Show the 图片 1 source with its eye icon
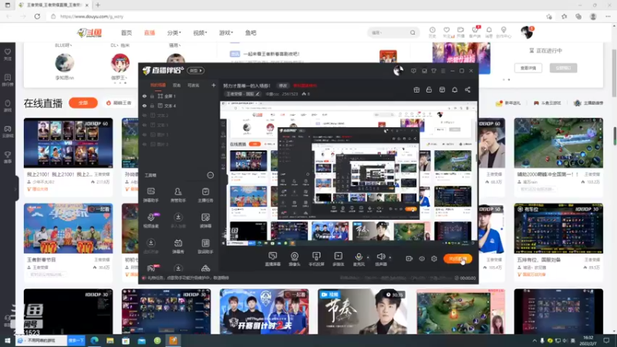617x347 pixels. pyautogui.click(x=144, y=134)
